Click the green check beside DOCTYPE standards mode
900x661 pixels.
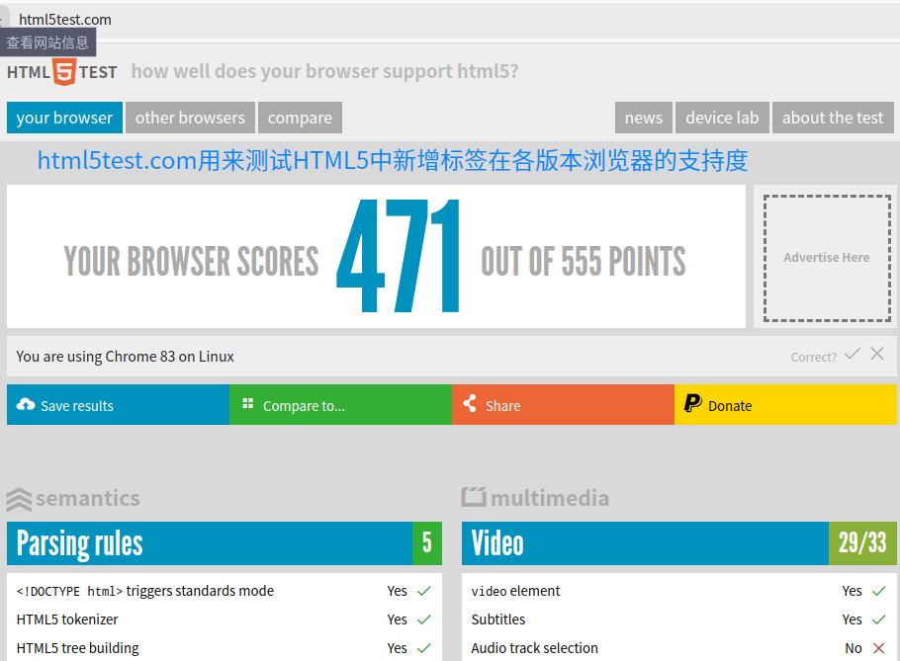point(423,591)
